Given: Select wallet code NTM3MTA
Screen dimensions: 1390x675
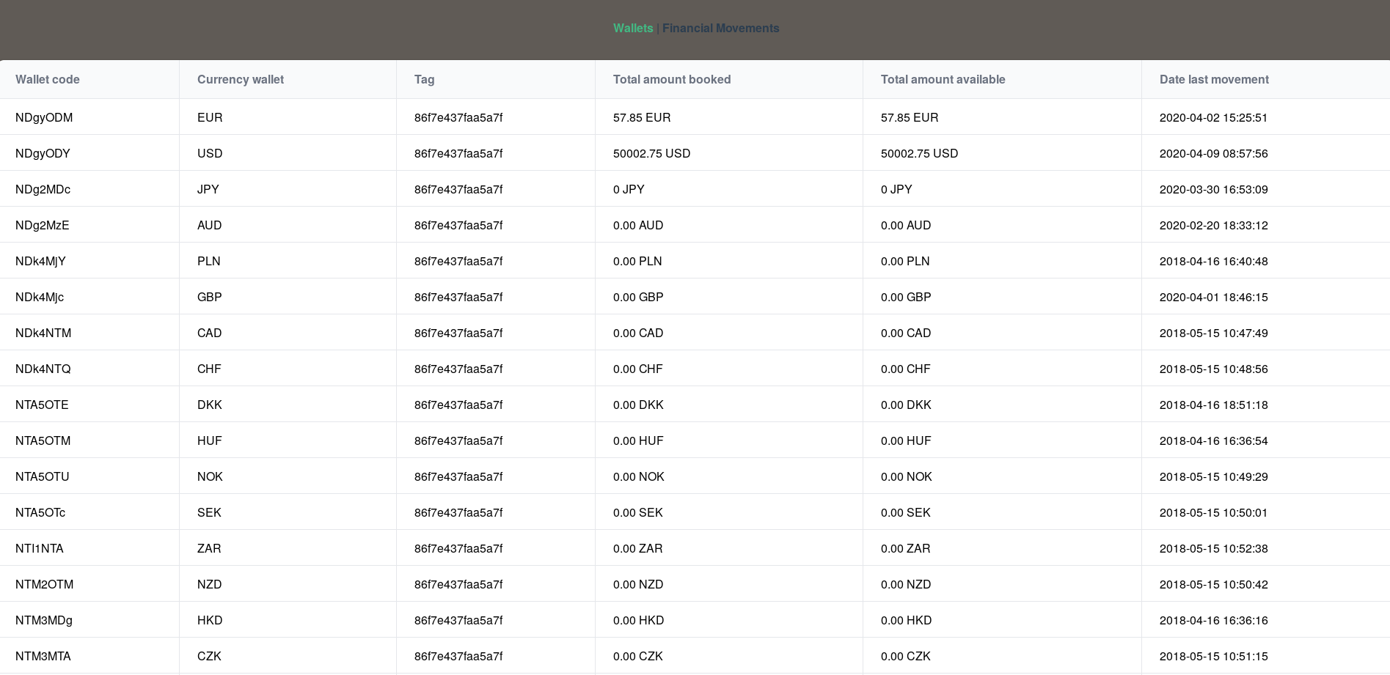Looking at the screenshot, I should coord(43,656).
